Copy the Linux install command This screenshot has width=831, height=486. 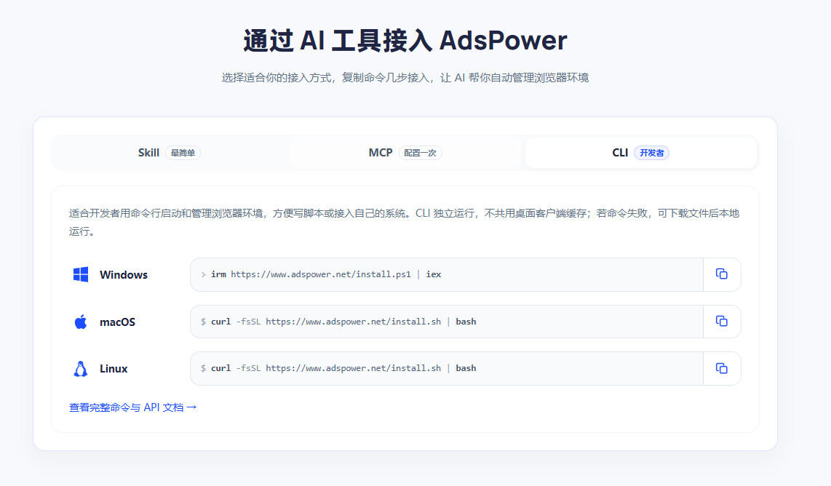click(721, 368)
